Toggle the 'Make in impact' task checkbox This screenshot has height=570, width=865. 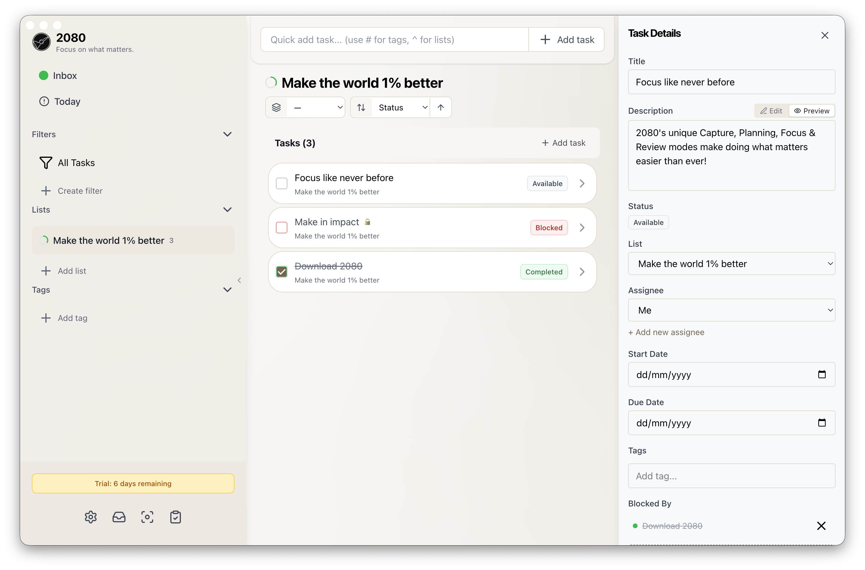[282, 228]
